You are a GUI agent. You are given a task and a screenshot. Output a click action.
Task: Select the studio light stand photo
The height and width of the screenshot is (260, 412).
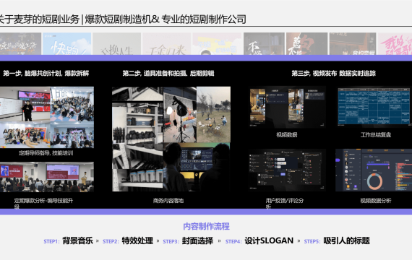coord(180,115)
